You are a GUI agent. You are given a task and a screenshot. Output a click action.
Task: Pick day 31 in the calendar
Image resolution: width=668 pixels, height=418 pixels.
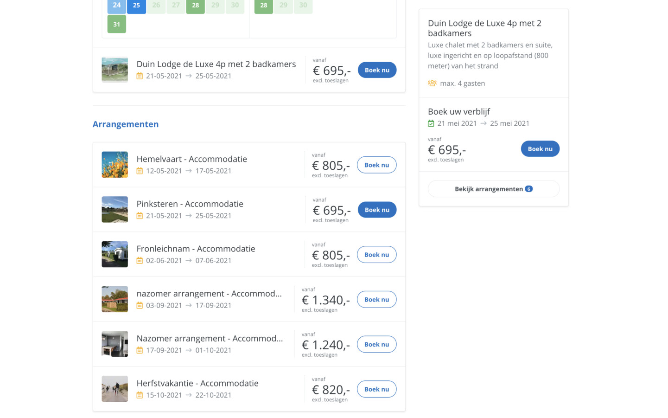117,24
